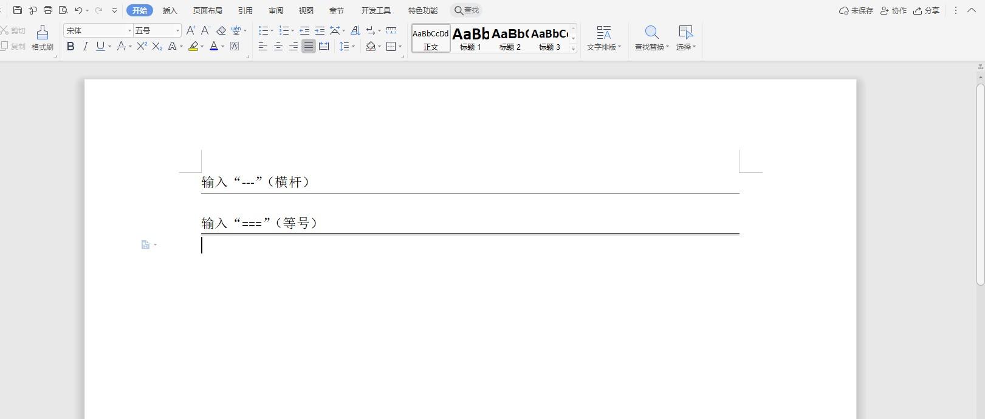This screenshot has height=419, width=985.
Task: Click the 分享 (Share) button
Action: (927, 10)
